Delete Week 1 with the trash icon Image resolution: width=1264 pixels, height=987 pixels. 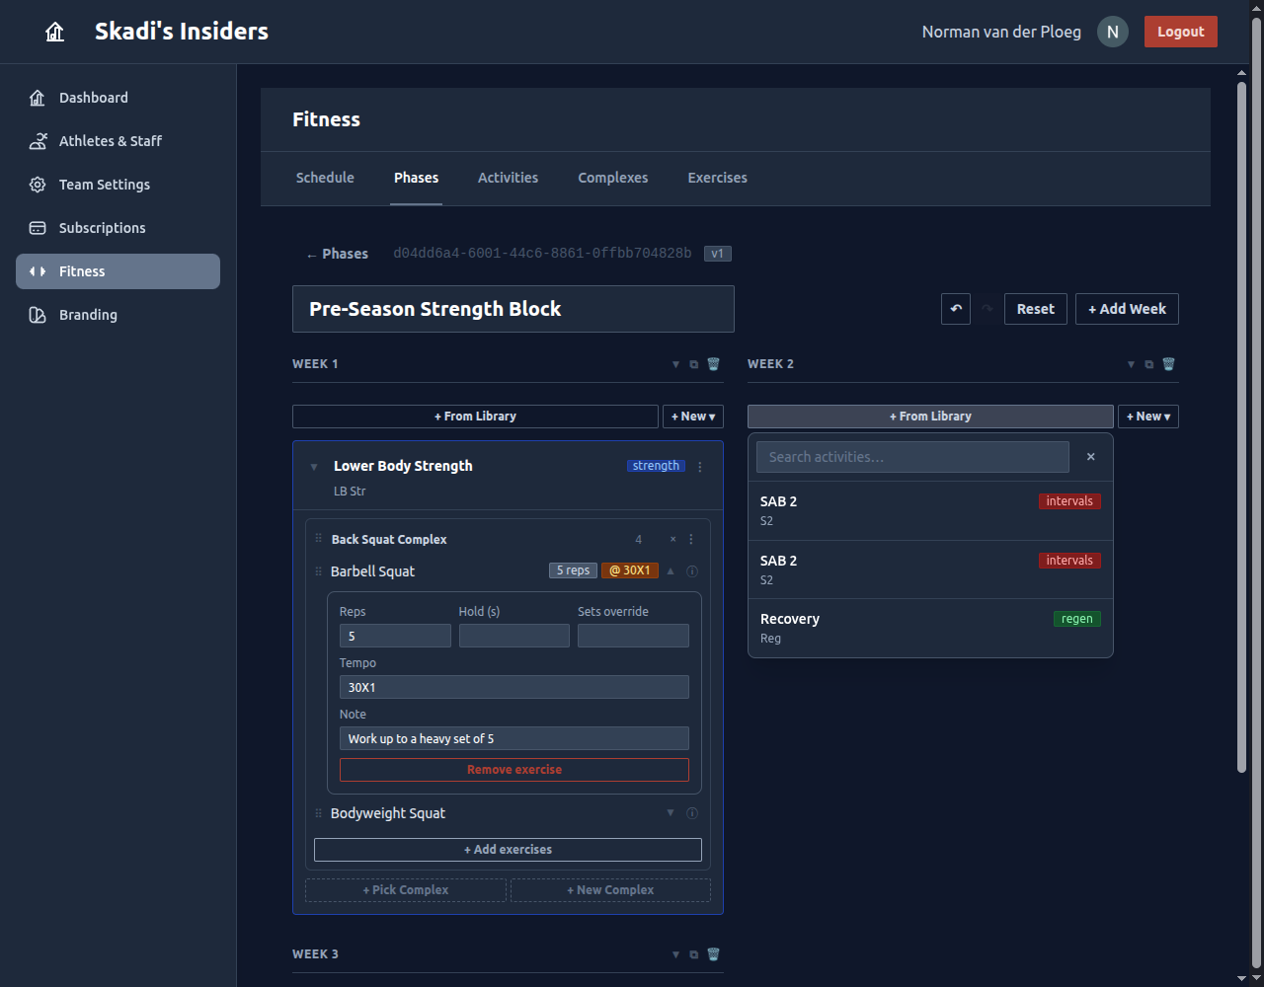(714, 364)
